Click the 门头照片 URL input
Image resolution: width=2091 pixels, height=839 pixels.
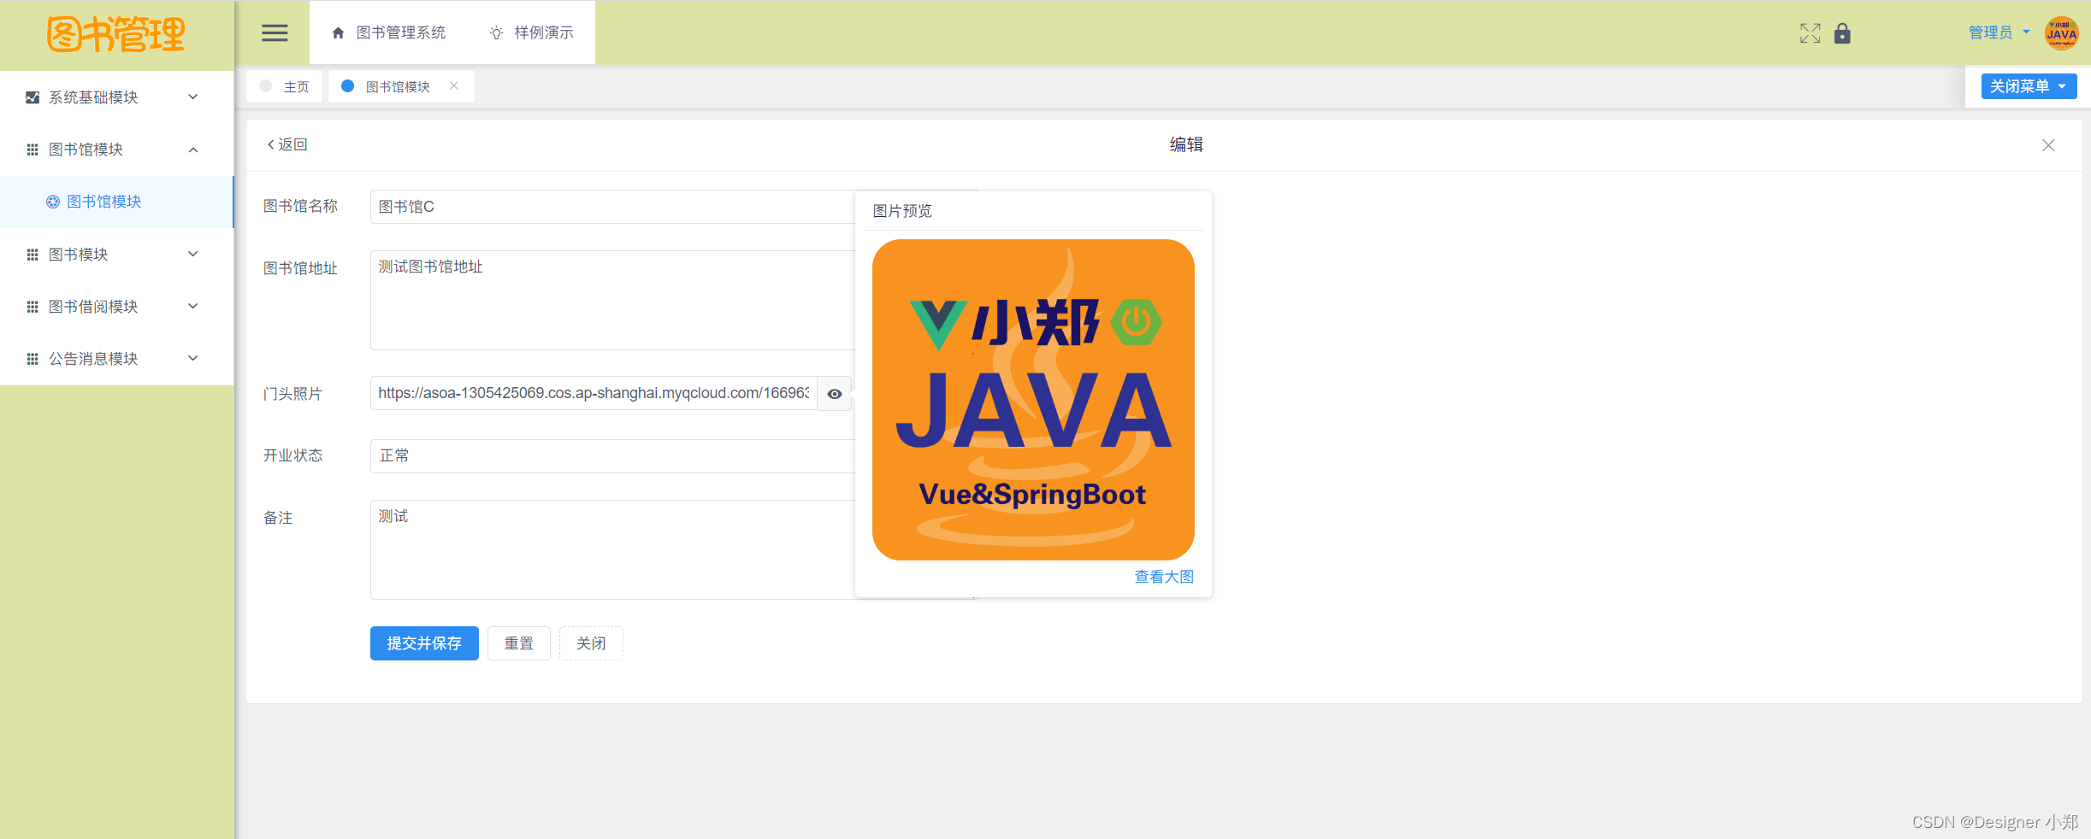pyautogui.click(x=594, y=393)
